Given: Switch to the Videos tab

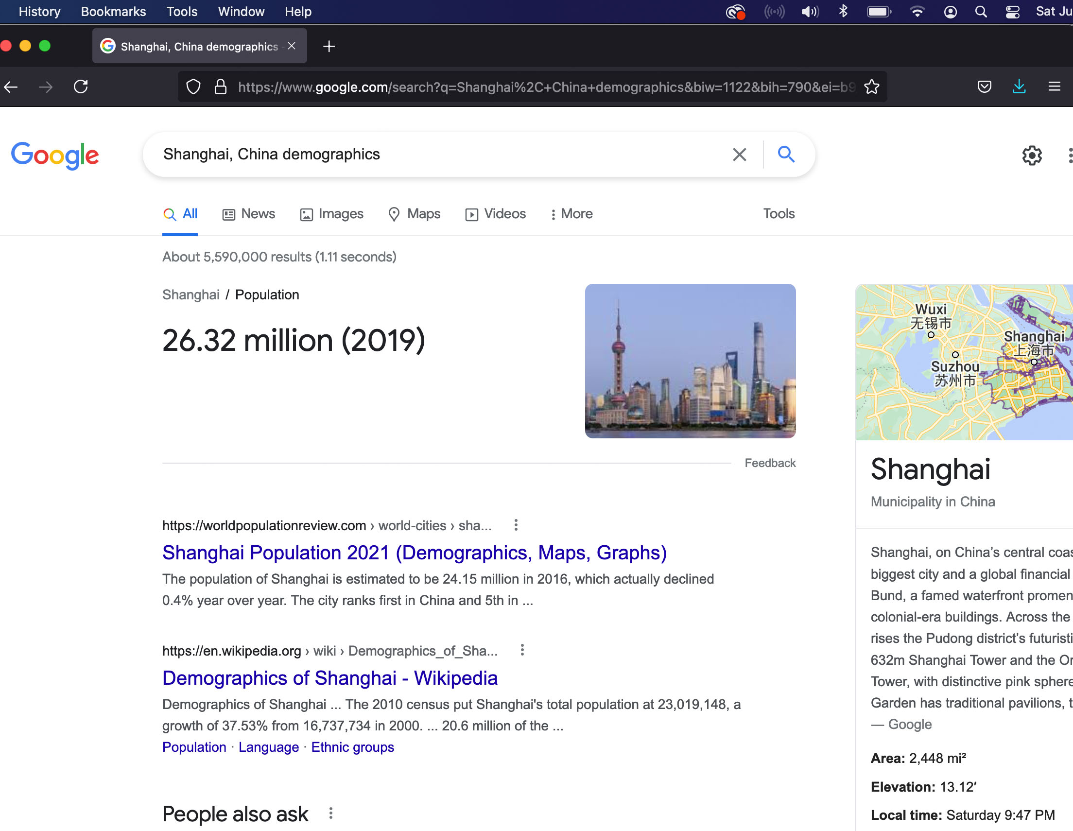Looking at the screenshot, I should 496,214.
